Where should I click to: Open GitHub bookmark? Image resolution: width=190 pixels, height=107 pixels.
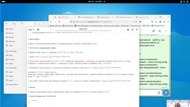coord(146,26)
